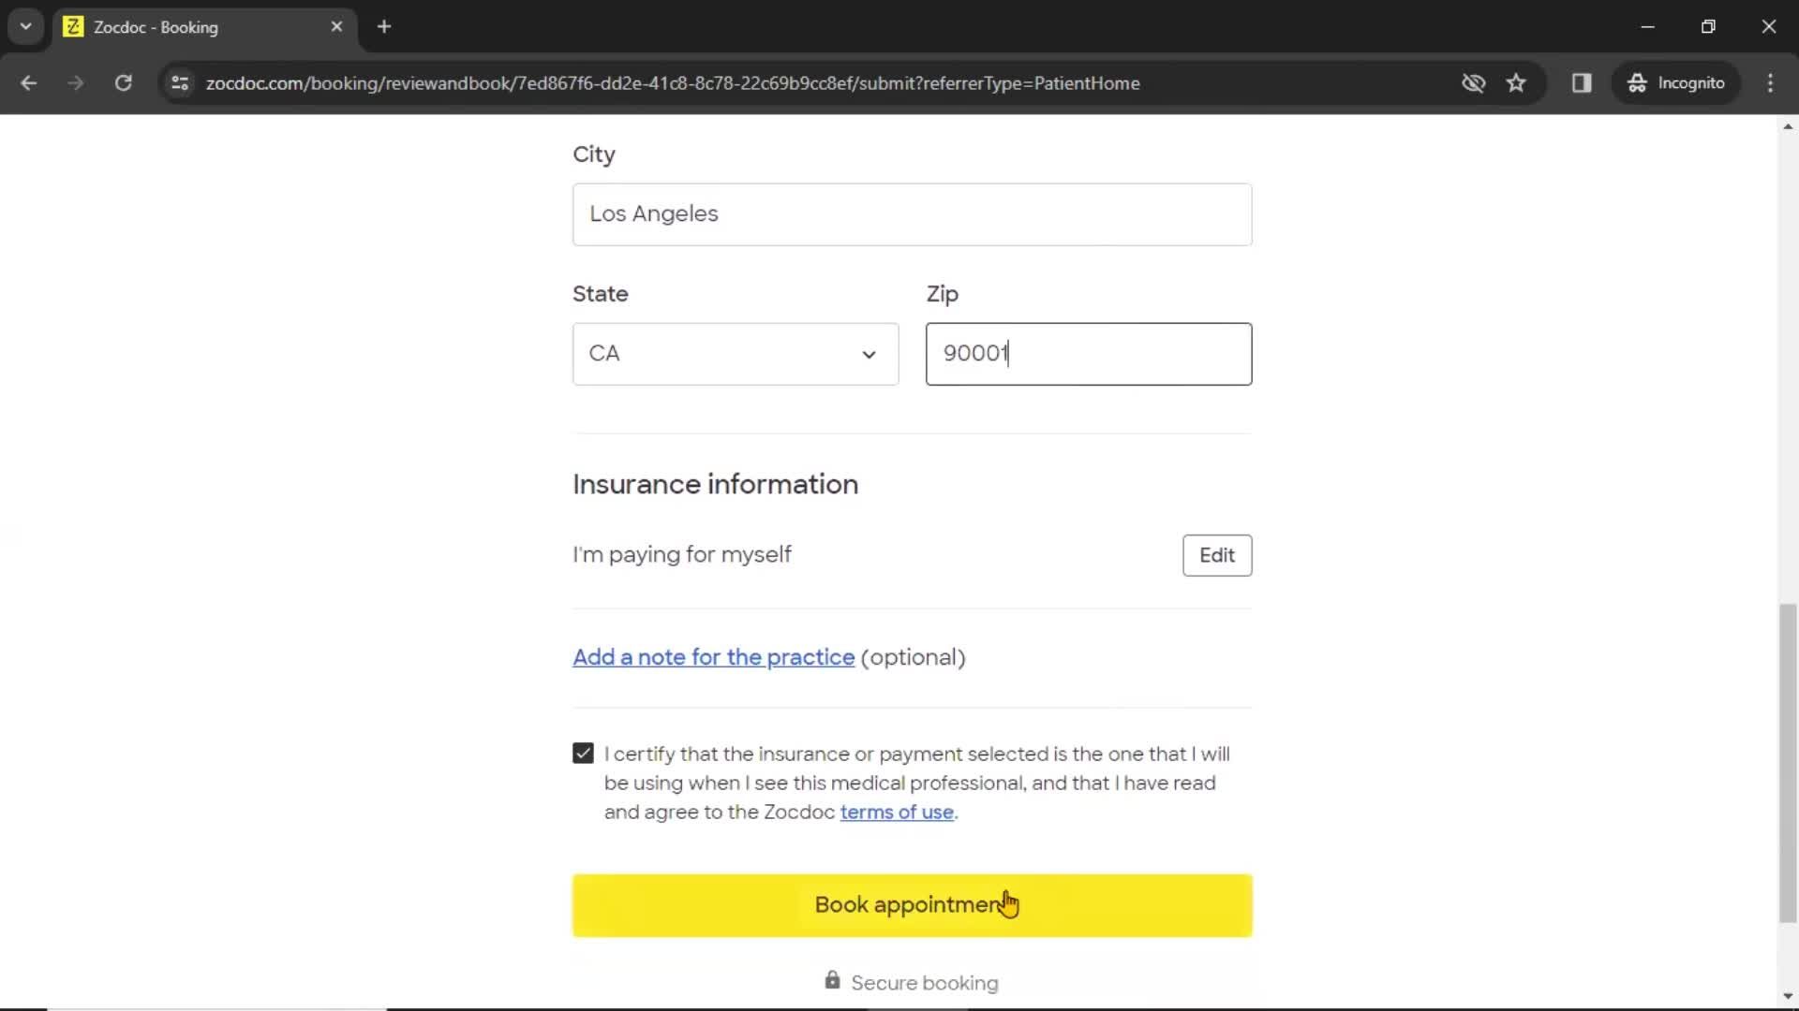Click the scrollbar up arrow
Viewport: 1799px width, 1011px height.
(1788, 125)
